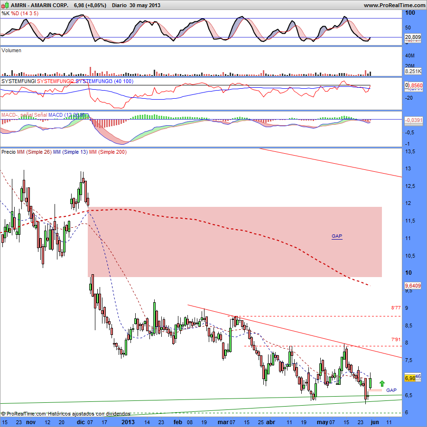
Task: Click the 8.251K volume value tag
Action: pyautogui.click(x=413, y=71)
